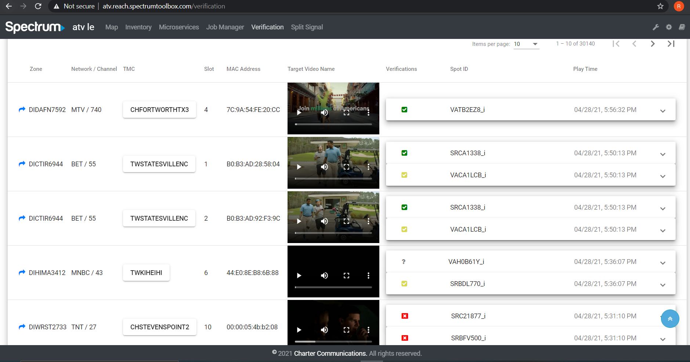Fullscreen the TNT / 27 video
Viewport: 690px width, 362px height.
(x=346, y=330)
